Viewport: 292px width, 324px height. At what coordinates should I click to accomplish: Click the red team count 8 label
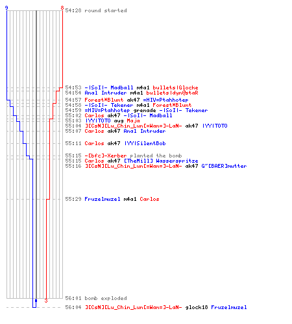(x=62, y=8)
